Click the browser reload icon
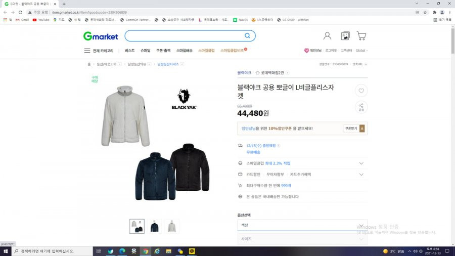The width and height of the screenshot is (455, 256). click(x=20, y=12)
